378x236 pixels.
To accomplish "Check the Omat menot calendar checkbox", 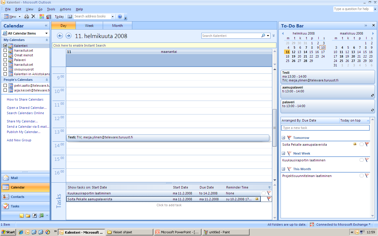I will (5, 55).
